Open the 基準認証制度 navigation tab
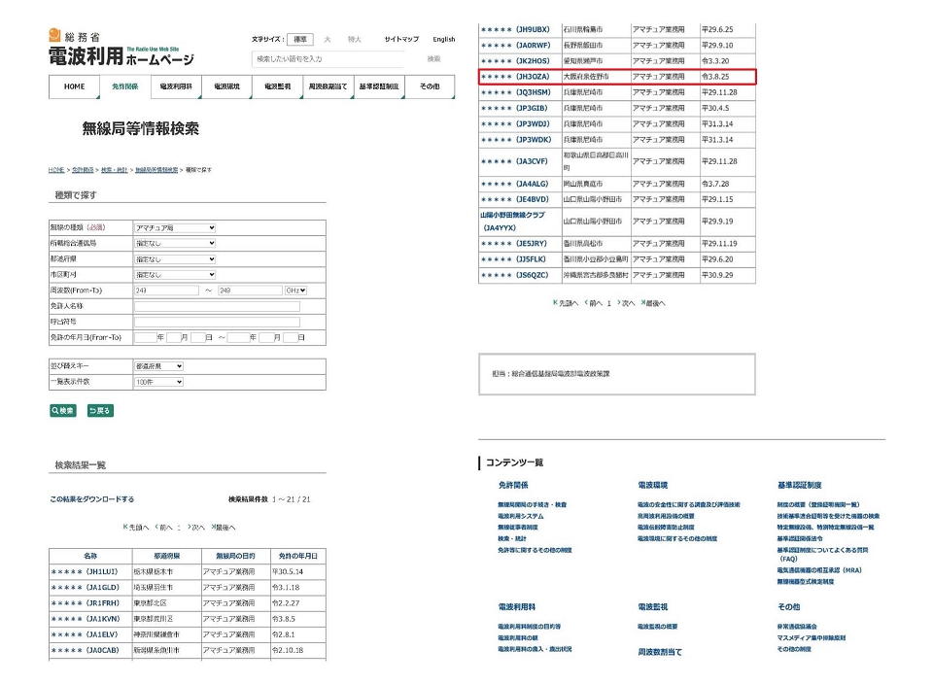 point(379,86)
